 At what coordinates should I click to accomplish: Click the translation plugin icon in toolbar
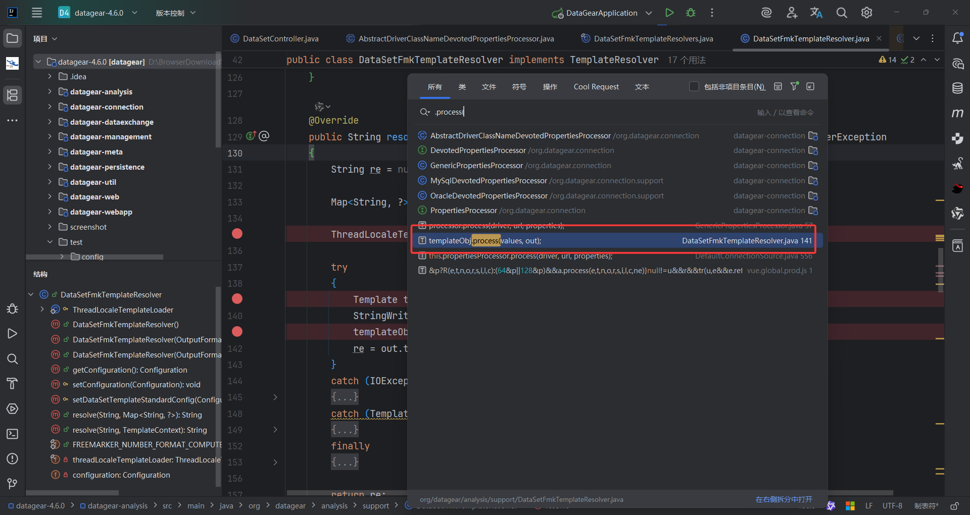pyautogui.click(x=816, y=13)
